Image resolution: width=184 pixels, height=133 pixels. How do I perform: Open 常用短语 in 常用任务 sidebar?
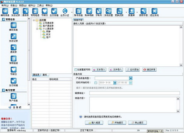tap(14, 60)
